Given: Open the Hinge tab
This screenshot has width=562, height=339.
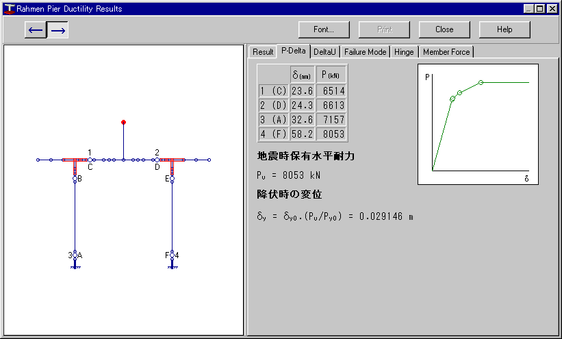Looking at the screenshot, I should click(404, 52).
